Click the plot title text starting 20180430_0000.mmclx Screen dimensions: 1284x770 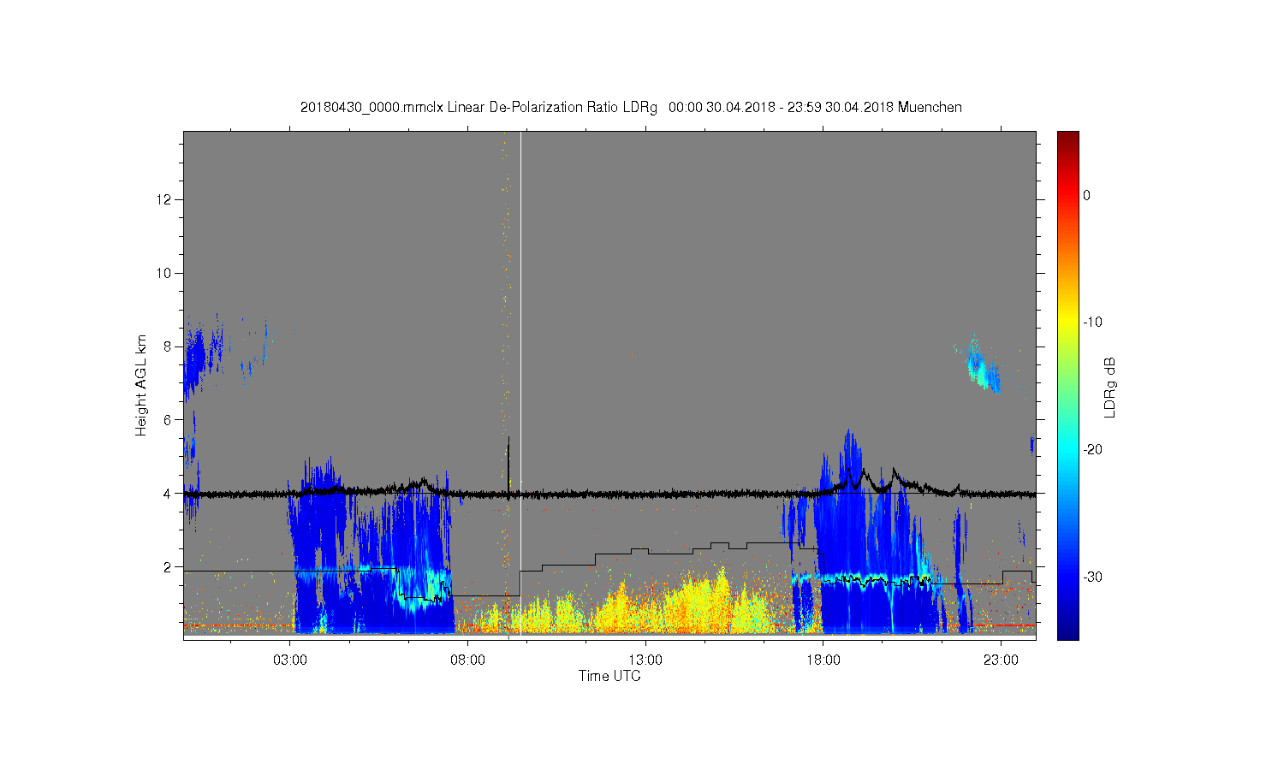(631, 107)
